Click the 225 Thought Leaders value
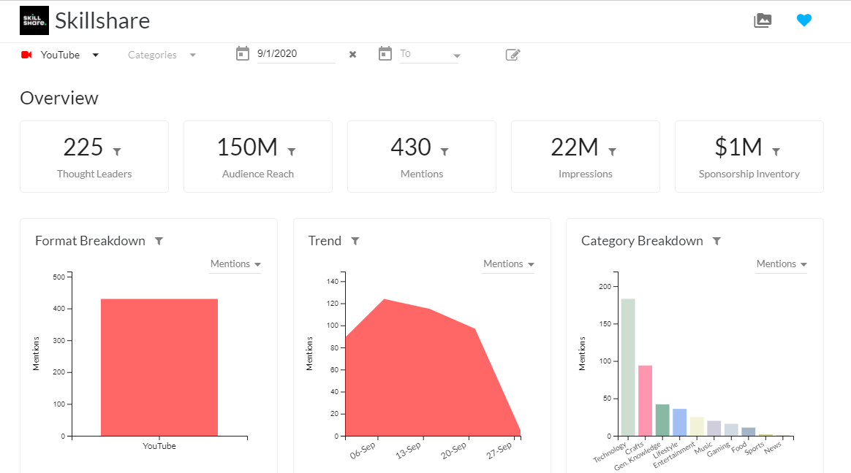The image size is (851, 473). [83, 147]
